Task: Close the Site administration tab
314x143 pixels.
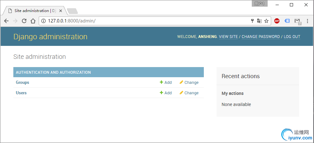Action: (x=61, y=11)
